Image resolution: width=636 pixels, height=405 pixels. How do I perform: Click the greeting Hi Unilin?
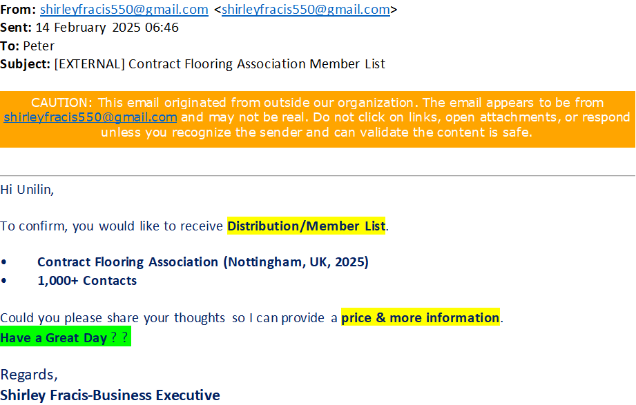[x=27, y=189]
